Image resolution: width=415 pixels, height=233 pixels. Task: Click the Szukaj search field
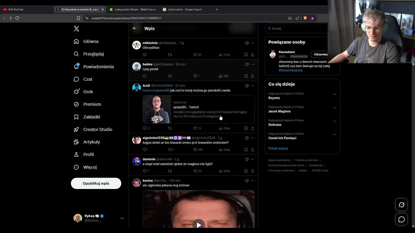click(298, 28)
